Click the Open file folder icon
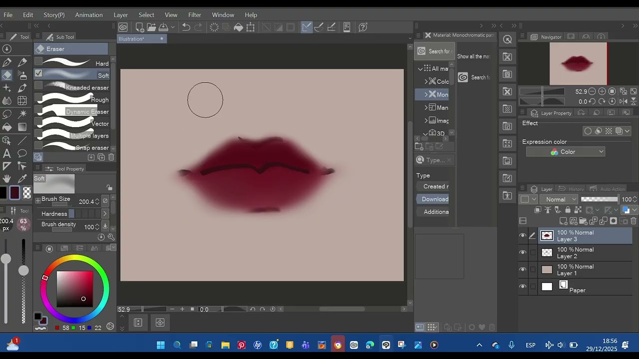639x359 pixels. point(151,27)
